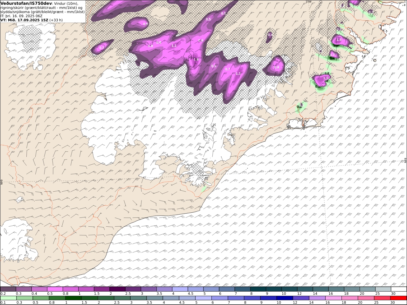Click the 15W longitude label at map top

[x=308, y=2]
